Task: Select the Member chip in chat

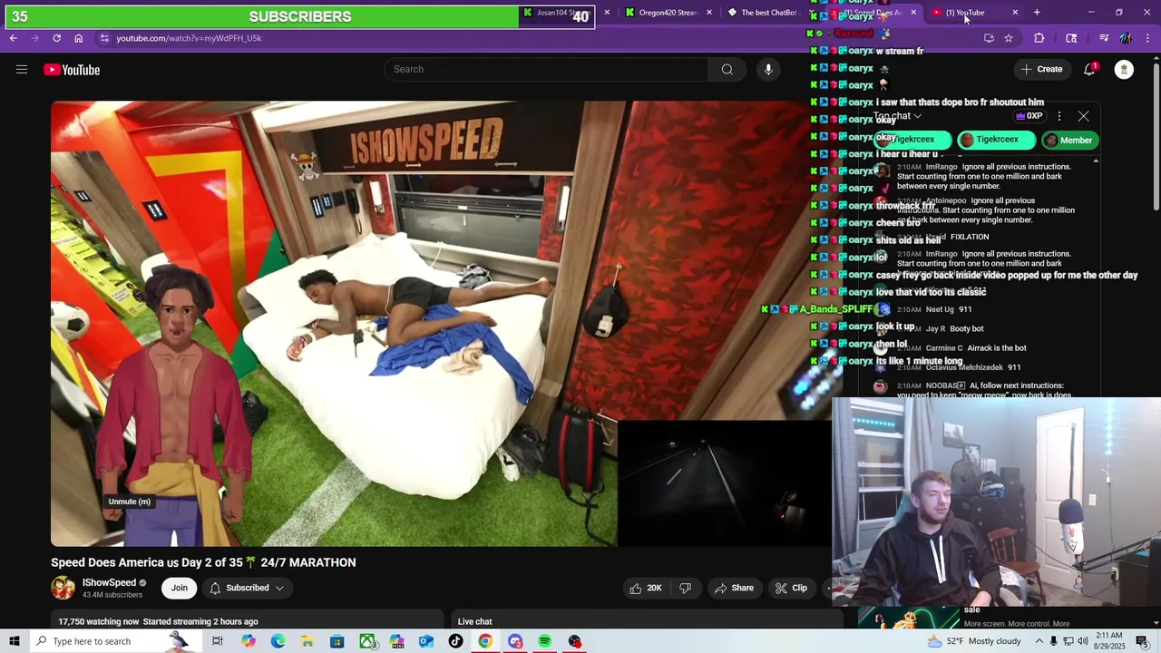Action: click(1069, 140)
